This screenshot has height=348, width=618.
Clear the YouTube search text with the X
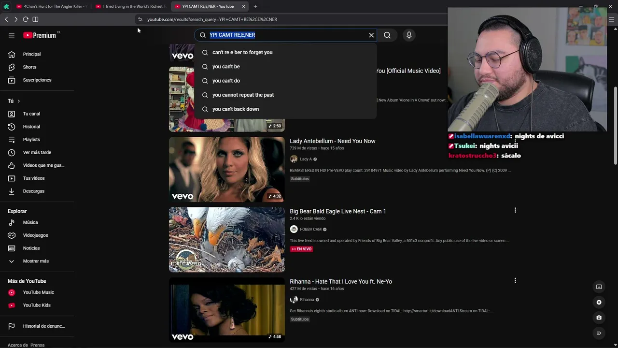[371, 35]
